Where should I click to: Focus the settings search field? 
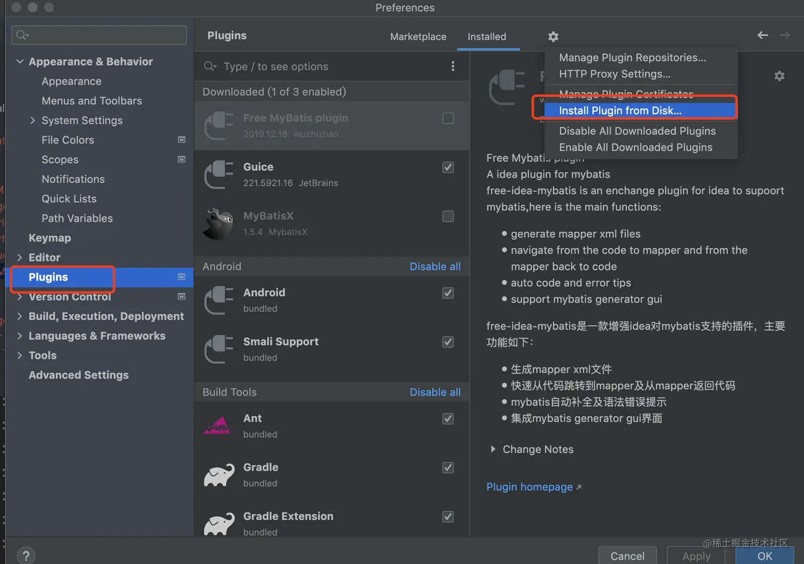(99, 35)
